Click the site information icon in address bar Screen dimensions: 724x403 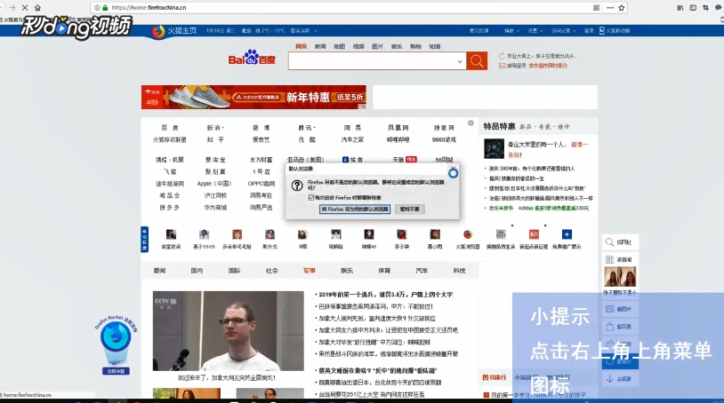pos(97,8)
